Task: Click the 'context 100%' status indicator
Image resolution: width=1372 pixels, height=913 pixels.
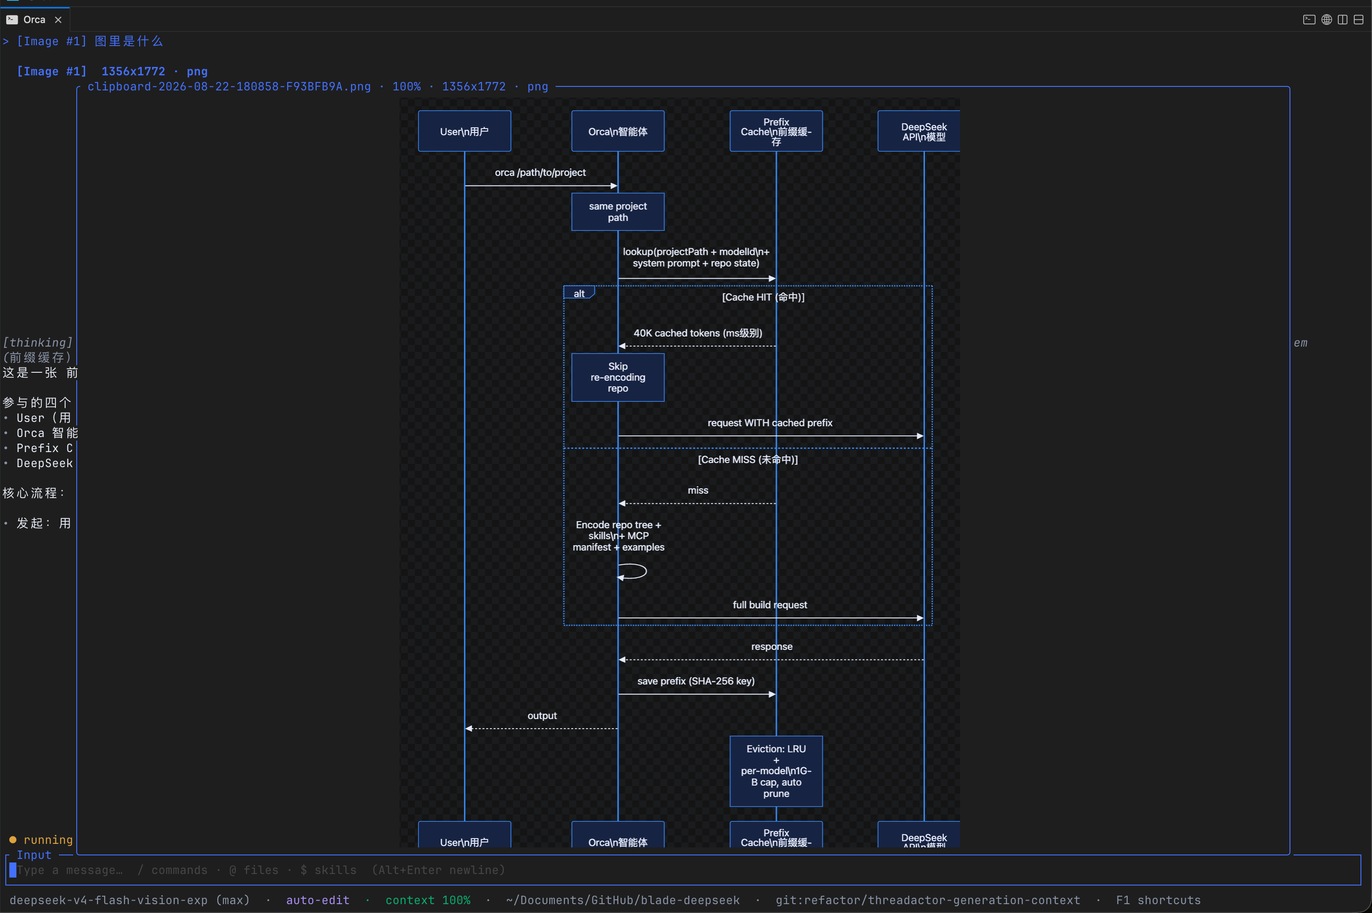Action: click(x=427, y=900)
